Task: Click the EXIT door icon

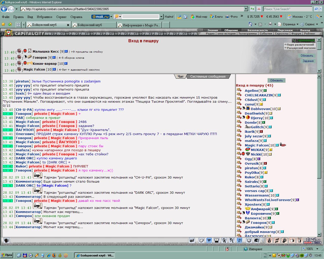Action: point(300,240)
